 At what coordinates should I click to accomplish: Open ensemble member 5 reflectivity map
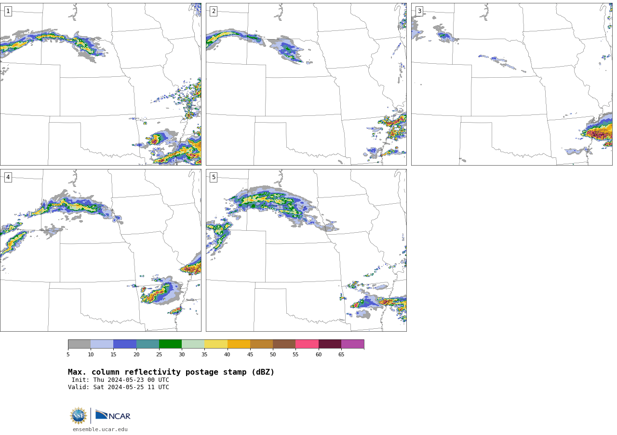(x=306, y=250)
